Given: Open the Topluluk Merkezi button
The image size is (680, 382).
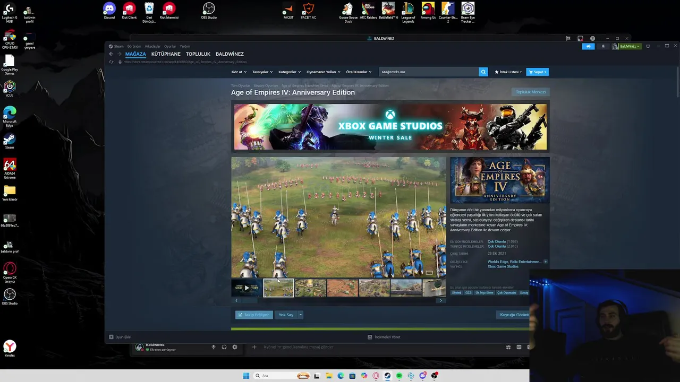Looking at the screenshot, I should click(530, 92).
